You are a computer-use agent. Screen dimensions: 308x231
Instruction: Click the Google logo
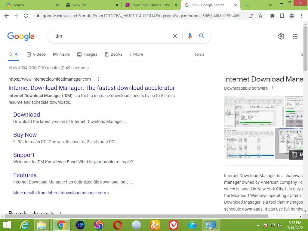pos(21,36)
